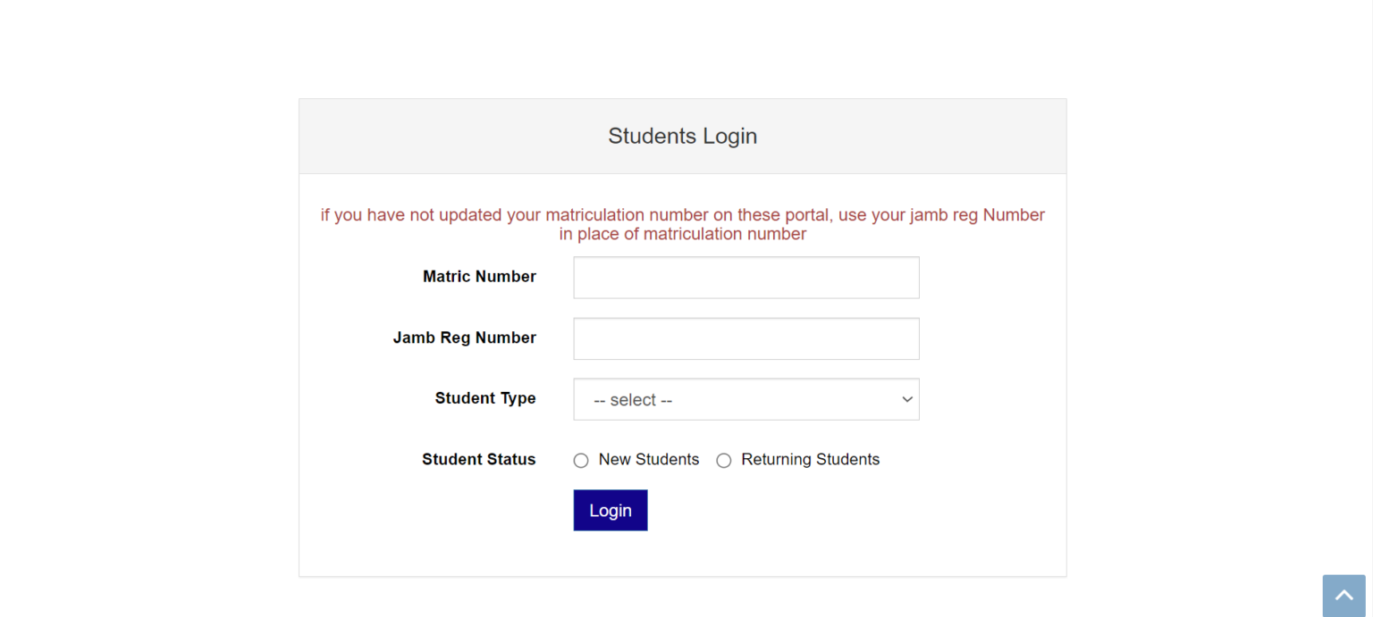This screenshot has width=1373, height=617.
Task: Click the scroll-to-top arrow icon
Action: (x=1344, y=596)
